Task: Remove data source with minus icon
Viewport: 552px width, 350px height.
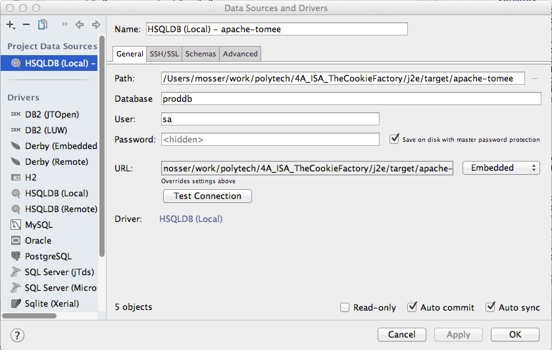Action: [x=26, y=24]
